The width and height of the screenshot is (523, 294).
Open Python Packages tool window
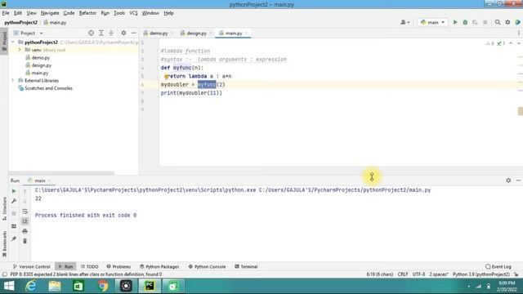click(159, 267)
